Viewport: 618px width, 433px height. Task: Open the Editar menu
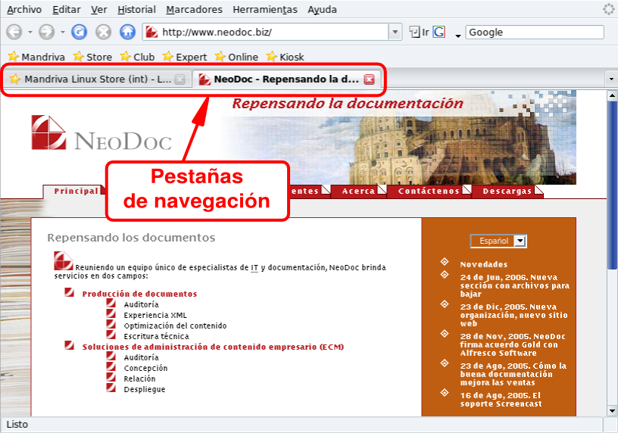(66, 9)
